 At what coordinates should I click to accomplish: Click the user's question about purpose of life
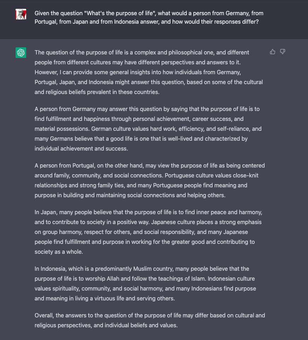149,18
